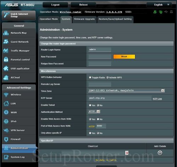This screenshot has height=167, width=177.
Task: Click the WAN globe icon
Action: [x=6, y=112]
